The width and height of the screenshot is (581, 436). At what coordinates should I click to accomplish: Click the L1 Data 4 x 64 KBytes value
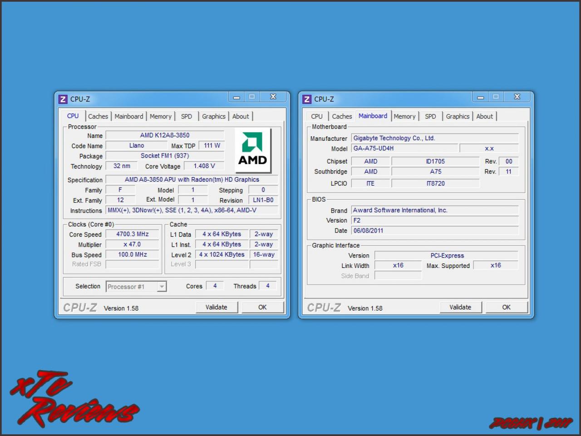[x=222, y=234]
